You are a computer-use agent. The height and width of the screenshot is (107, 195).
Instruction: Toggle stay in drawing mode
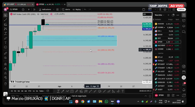click(5, 69)
